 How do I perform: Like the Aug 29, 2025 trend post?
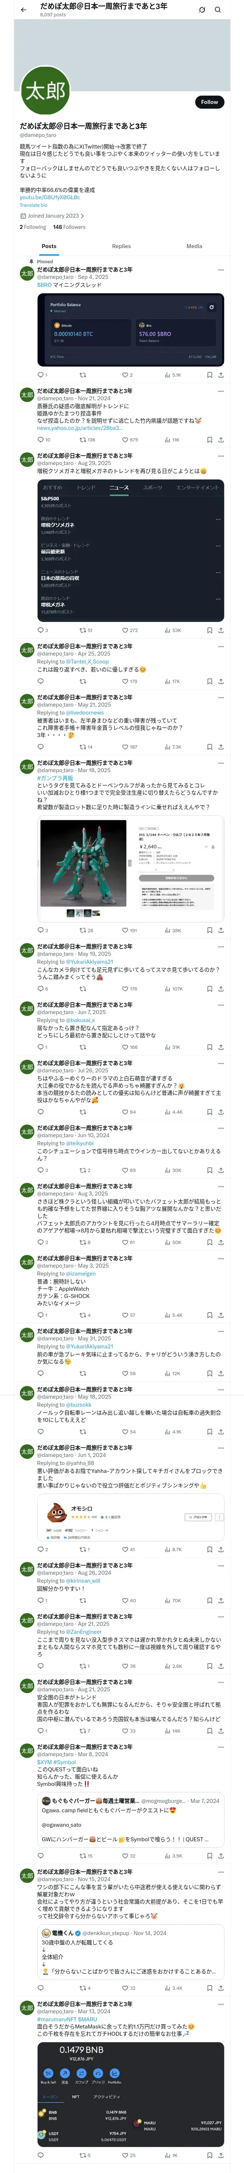[125, 630]
